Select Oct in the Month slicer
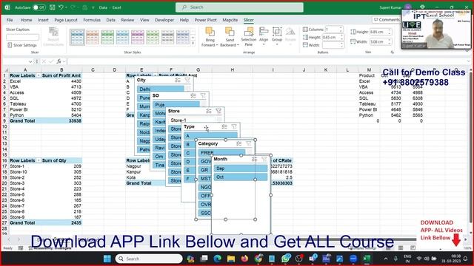 pos(241,177)
